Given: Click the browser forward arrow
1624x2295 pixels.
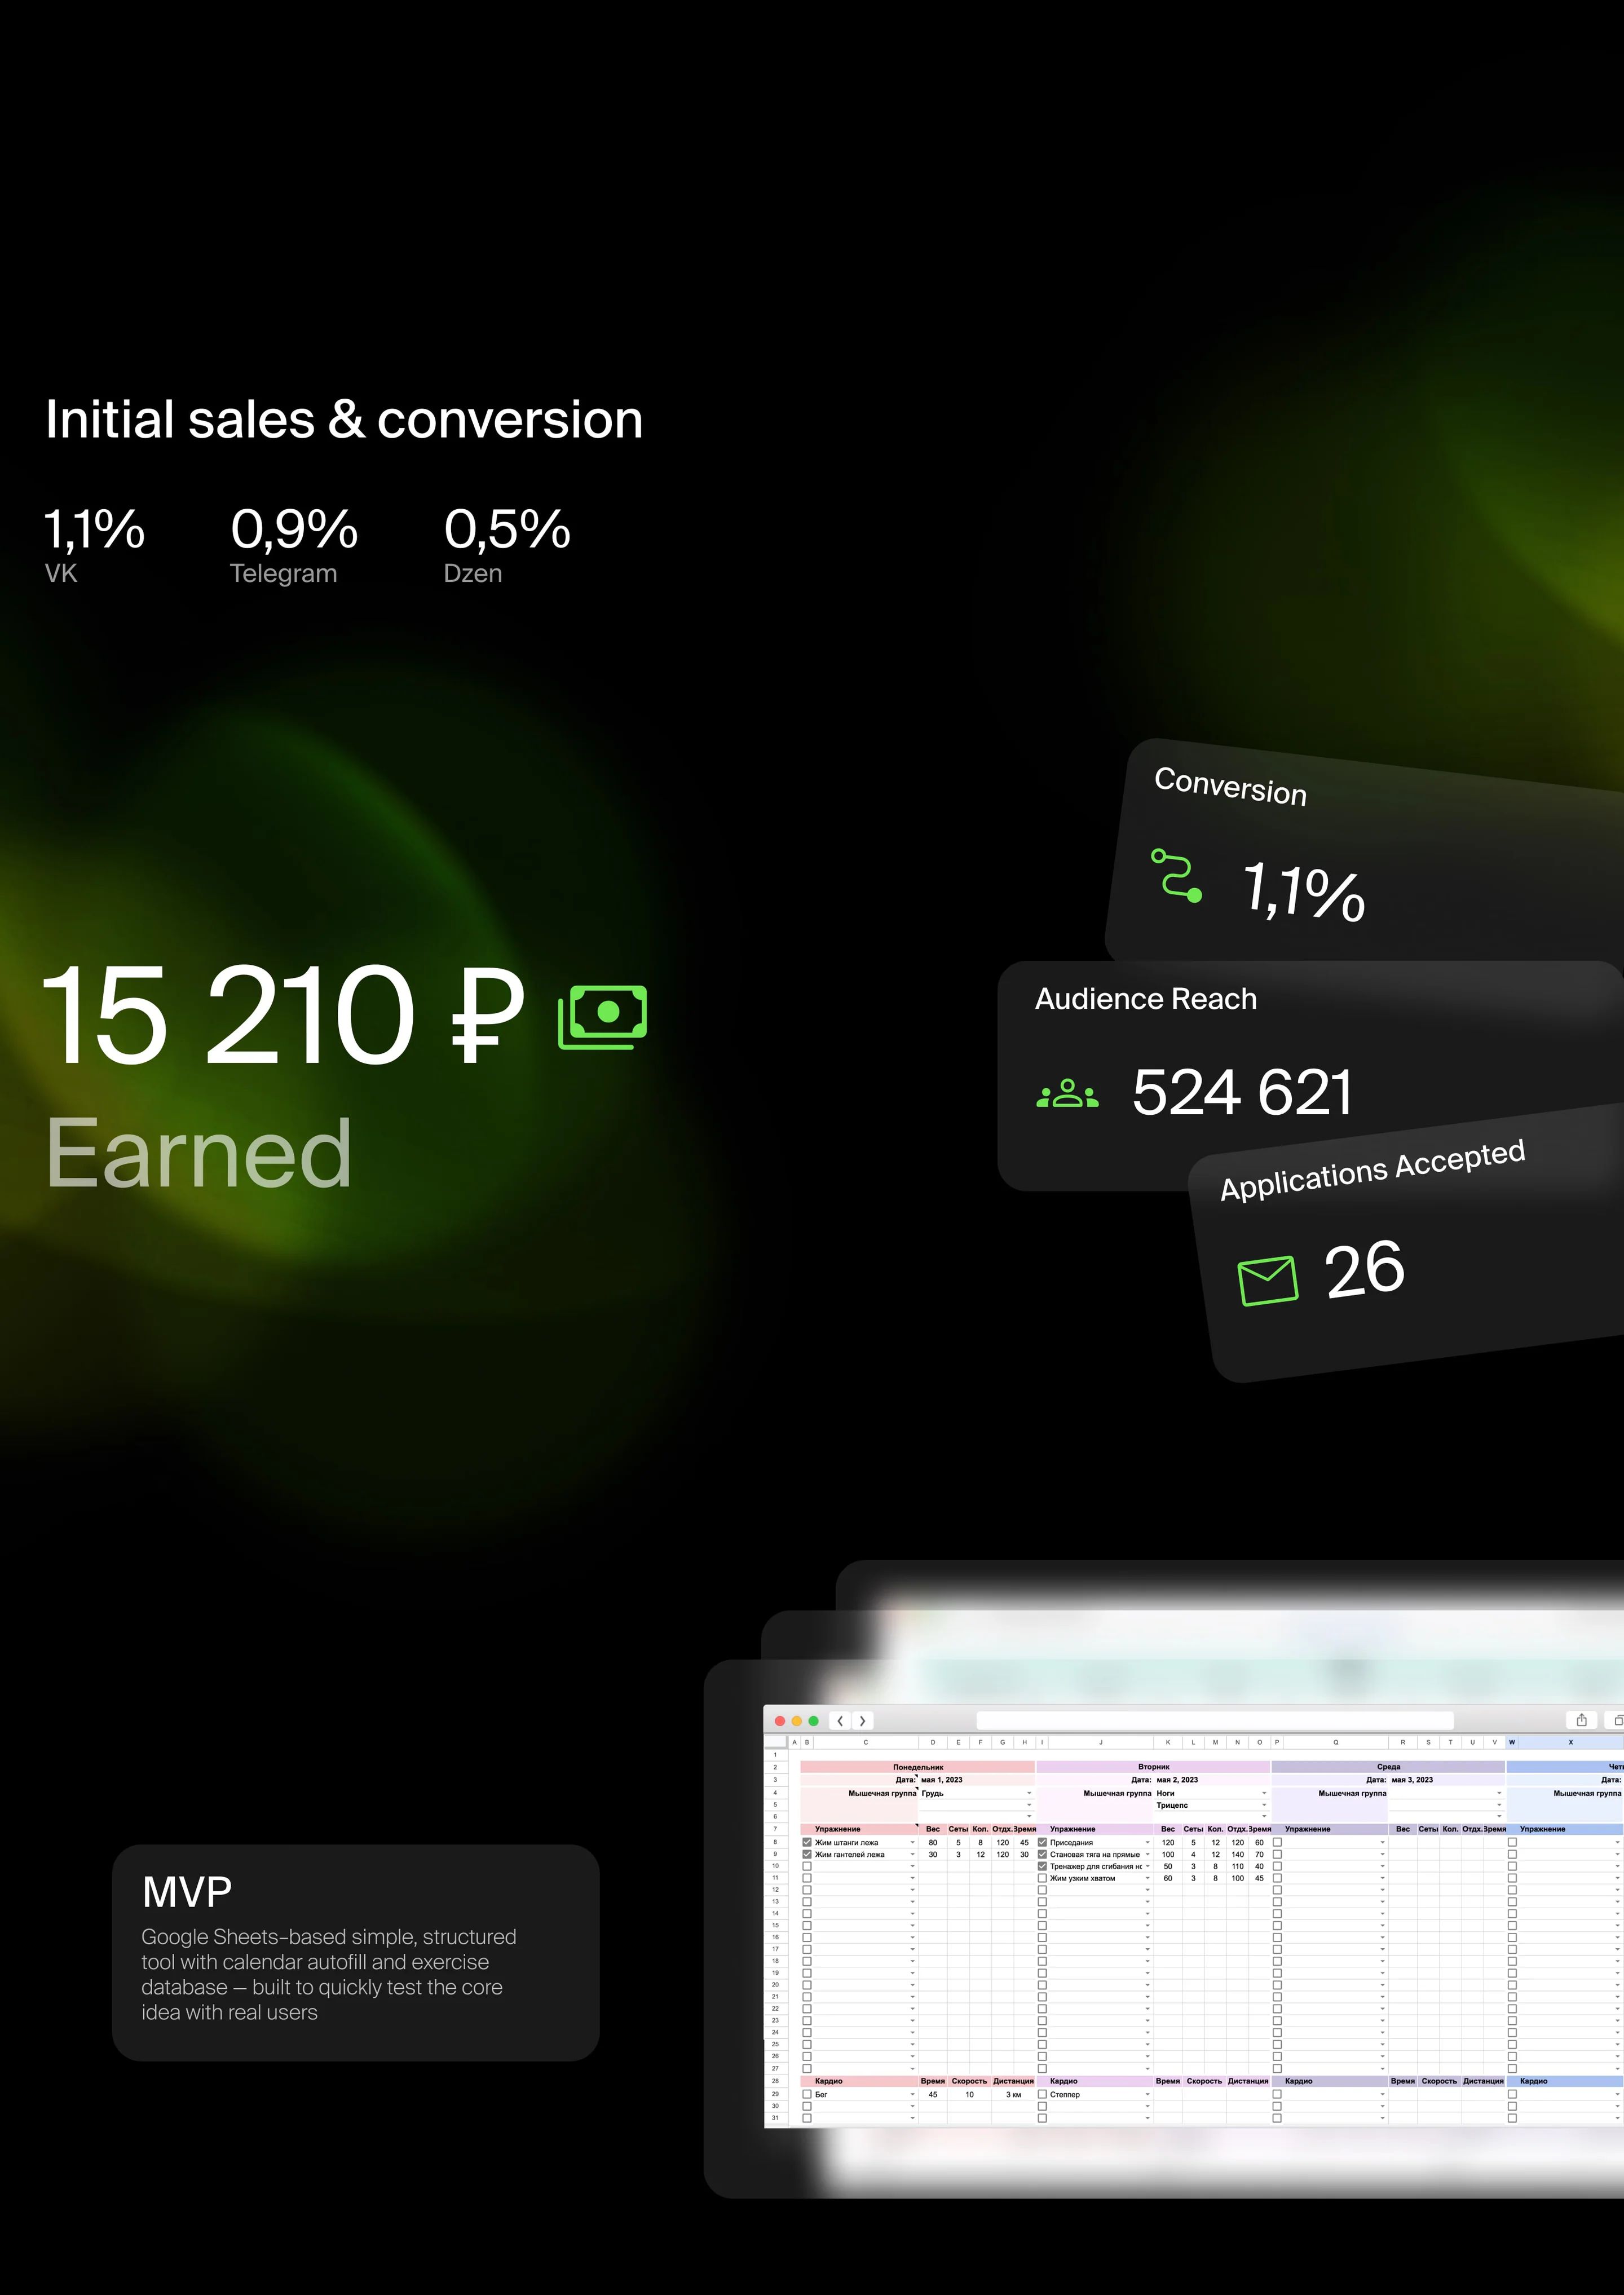Looking at the screenshot, I should point(862,1721).
